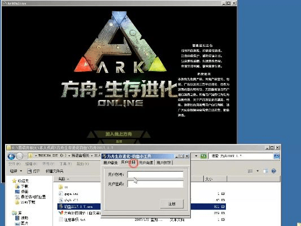
Task: Open the 工具(T) menu in Explorer
Action: tap(66, 164)
